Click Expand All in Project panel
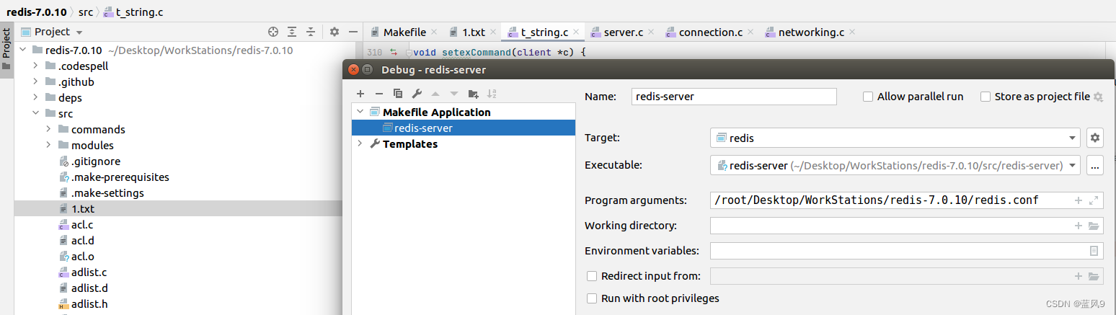Image resolution: width=1116 pixels, height=315 pixels. [x=292, y=32]
